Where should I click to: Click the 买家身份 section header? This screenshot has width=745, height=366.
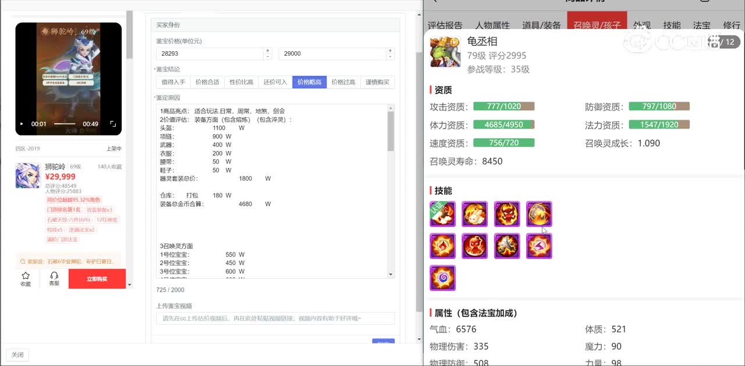[x=275, y=25]
